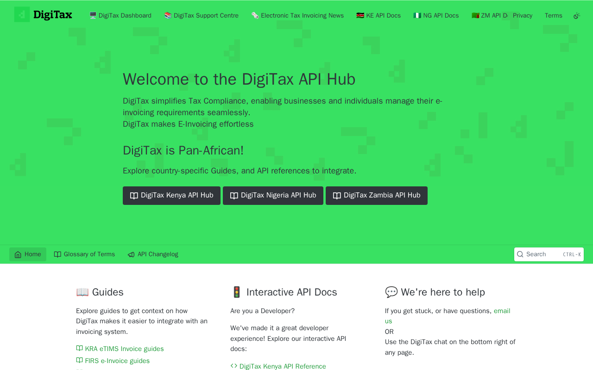
Task: Click the 'DigiTax is Pan-African!' heading
Action: click(183, 150)
